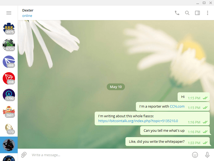
Task: Open the 888 chat with 4975 unread
Action: (9, 28)
